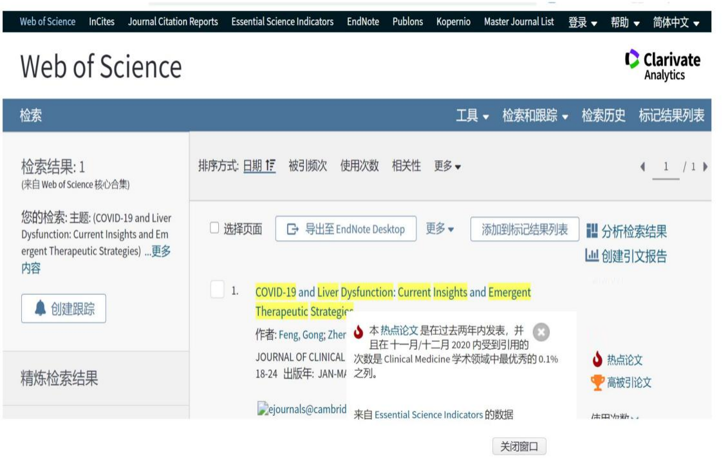Click the flame icon next to 热点论文
Screen dimensions: 728x461
tap(597, 359)
